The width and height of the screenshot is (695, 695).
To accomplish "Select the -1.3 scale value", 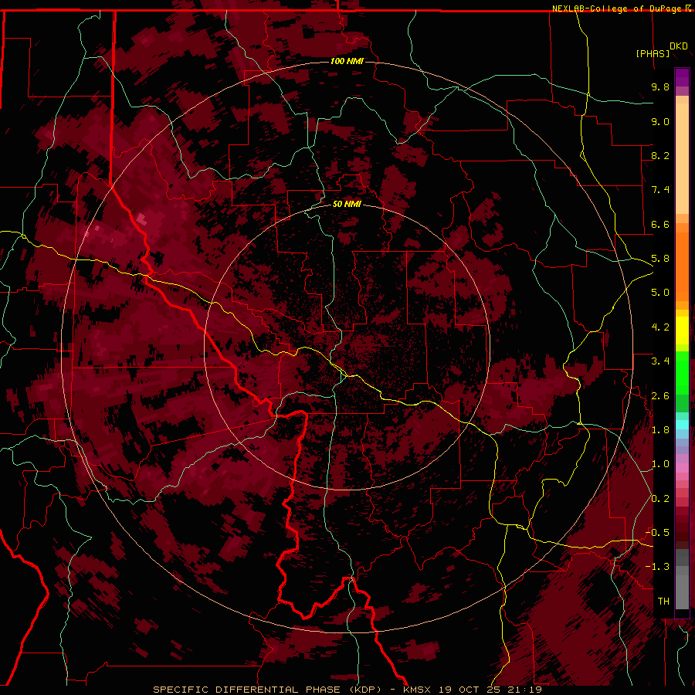I will [657, 567].
